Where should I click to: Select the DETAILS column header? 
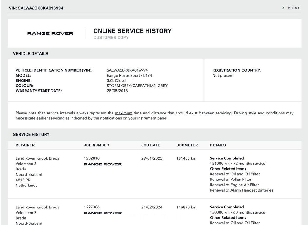tap(218, 145)
